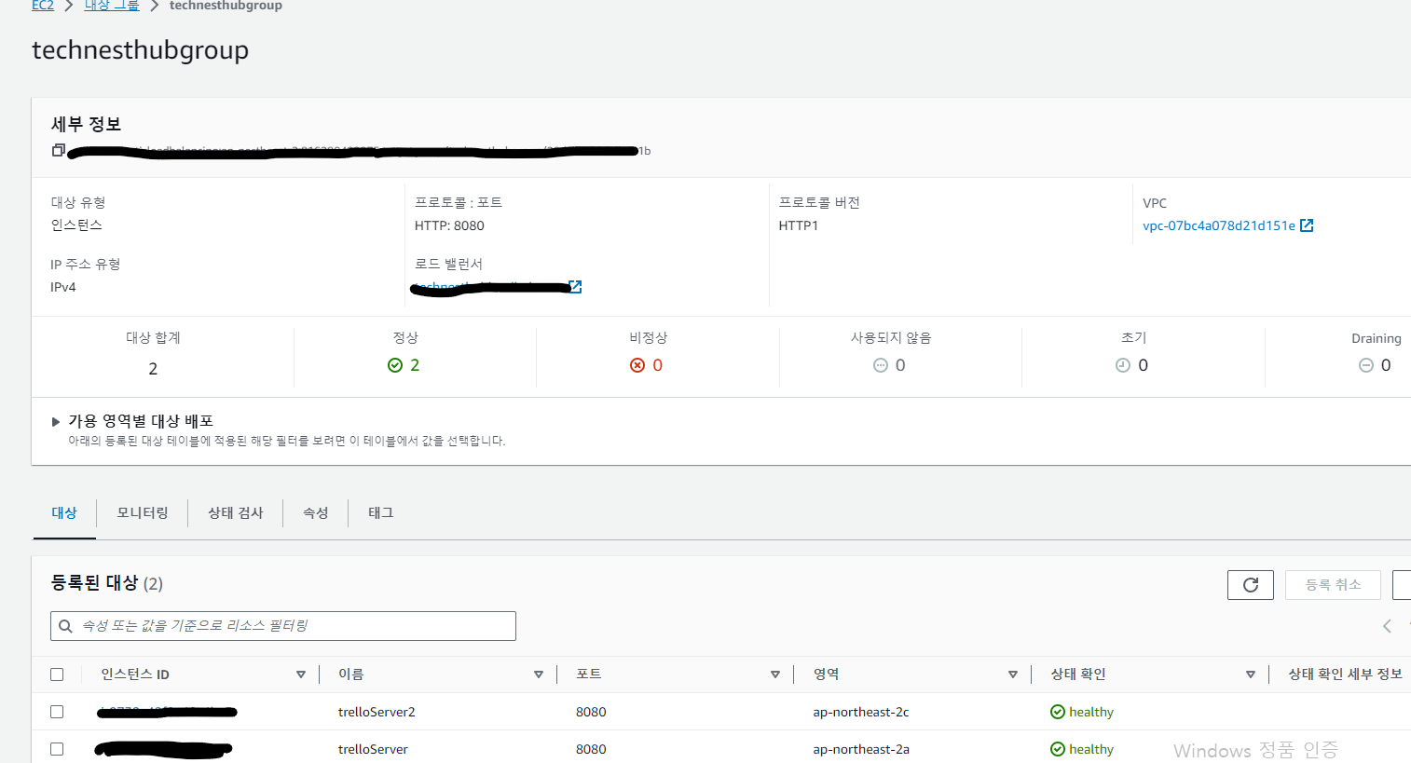Click healthy status icon for trelloServer2
Image resolution: width=1411 pixels, height=763 pixels.
click(x=1058, y=712)
